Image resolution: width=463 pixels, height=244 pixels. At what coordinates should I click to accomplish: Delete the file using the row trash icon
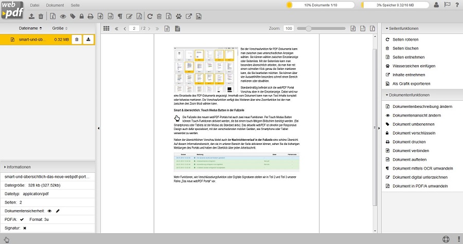76,39
